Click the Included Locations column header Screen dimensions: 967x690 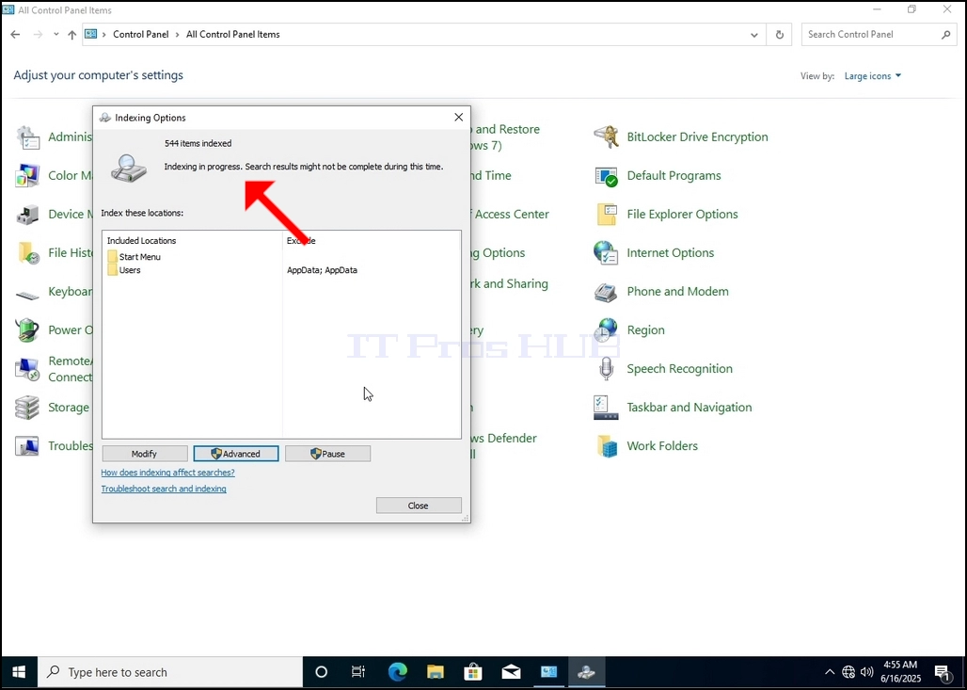(141, 241)
